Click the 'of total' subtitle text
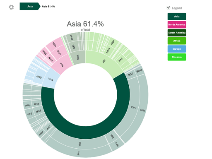The height and width of the screenshot is (159, 212). (x=85, y=30)
